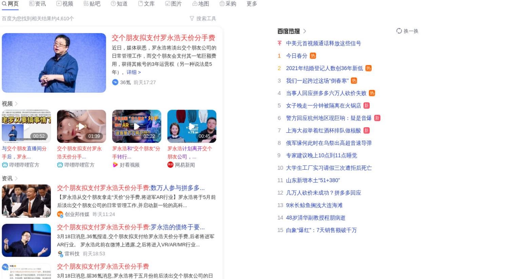Viewport: 521px width, 279px height.
Task: Expand the 视频 section chevron
Action: point(16,104)
